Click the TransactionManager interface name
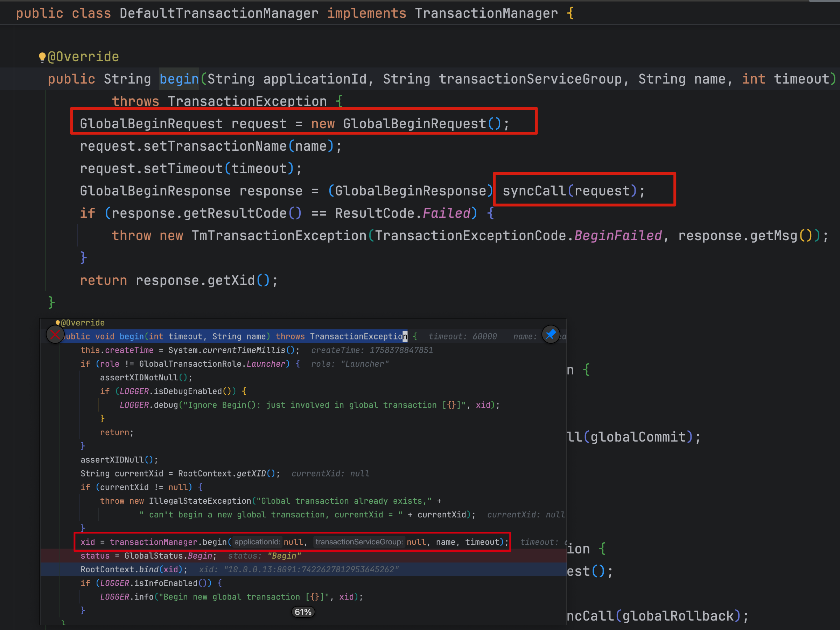The width and height of the screenshot is (840, 630). pos(486,13)
